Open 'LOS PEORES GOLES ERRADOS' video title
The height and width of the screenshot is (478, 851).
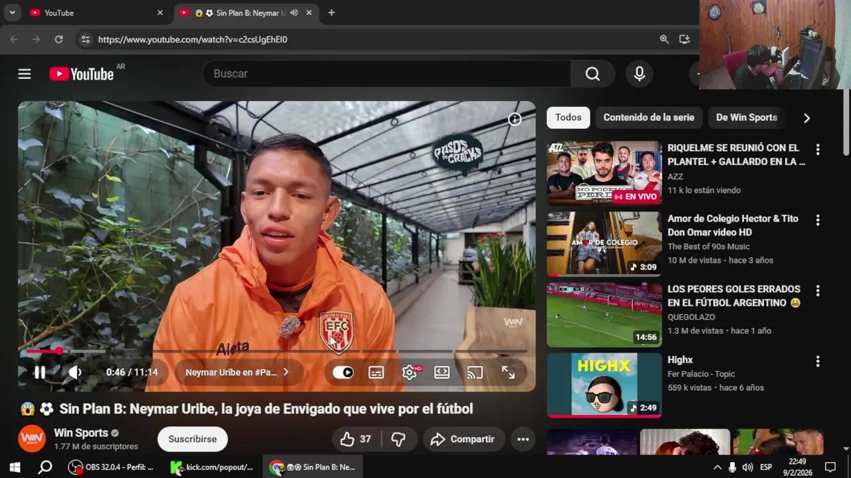click(x=734, y=296)
